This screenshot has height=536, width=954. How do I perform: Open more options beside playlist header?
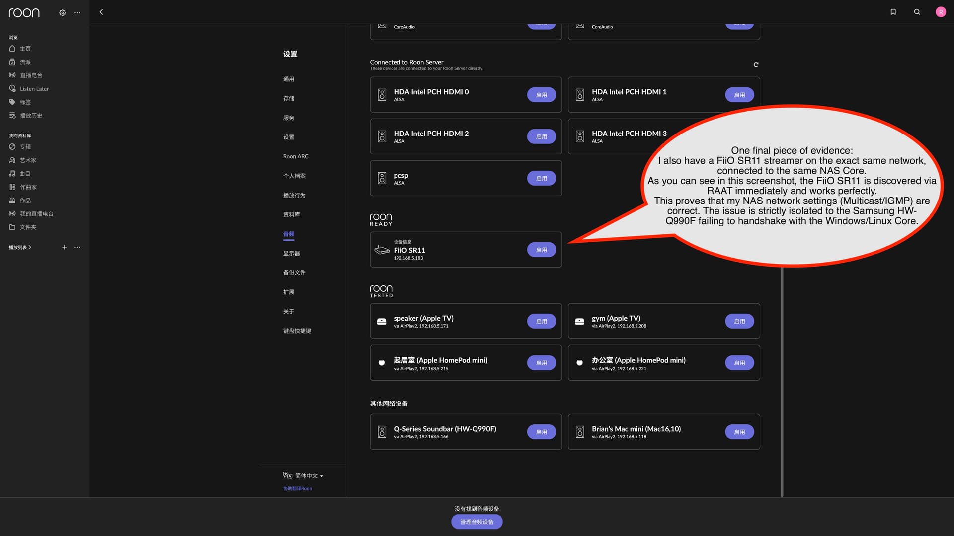pos(77,247)
